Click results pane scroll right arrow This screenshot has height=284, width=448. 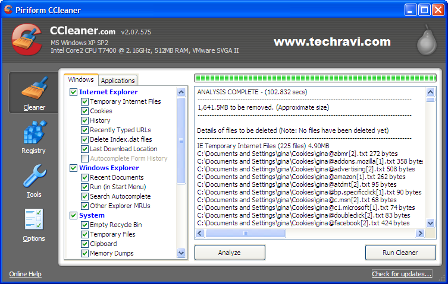tap(420, 233)
